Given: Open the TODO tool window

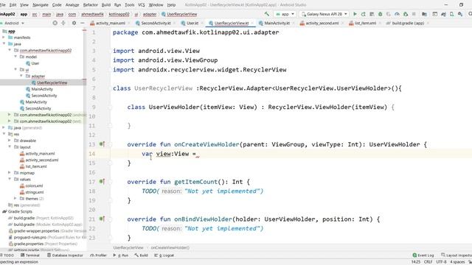Looking at the screenshot, I should (7, 255).
